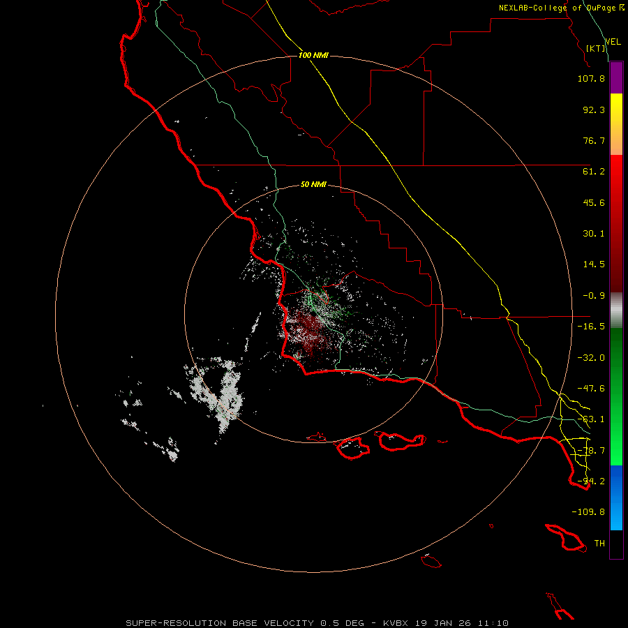Click the -47.6 legend value
This screenshot has height=628, width=628.
click(x=591, y=389)
